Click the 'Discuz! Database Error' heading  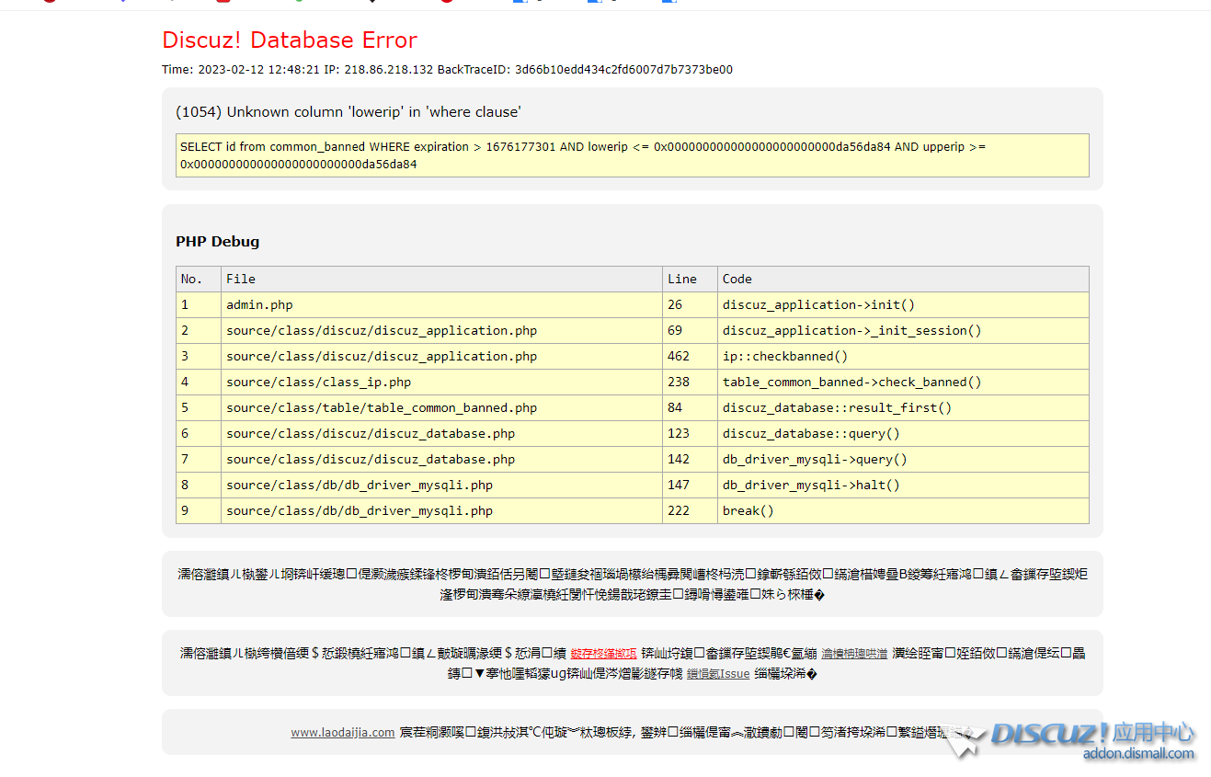tap(290, 40)
